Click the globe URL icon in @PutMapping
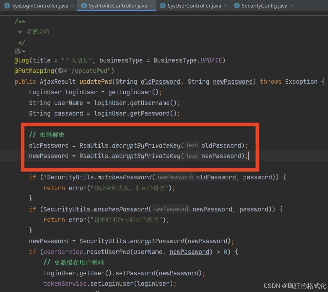 pos(60,71)
